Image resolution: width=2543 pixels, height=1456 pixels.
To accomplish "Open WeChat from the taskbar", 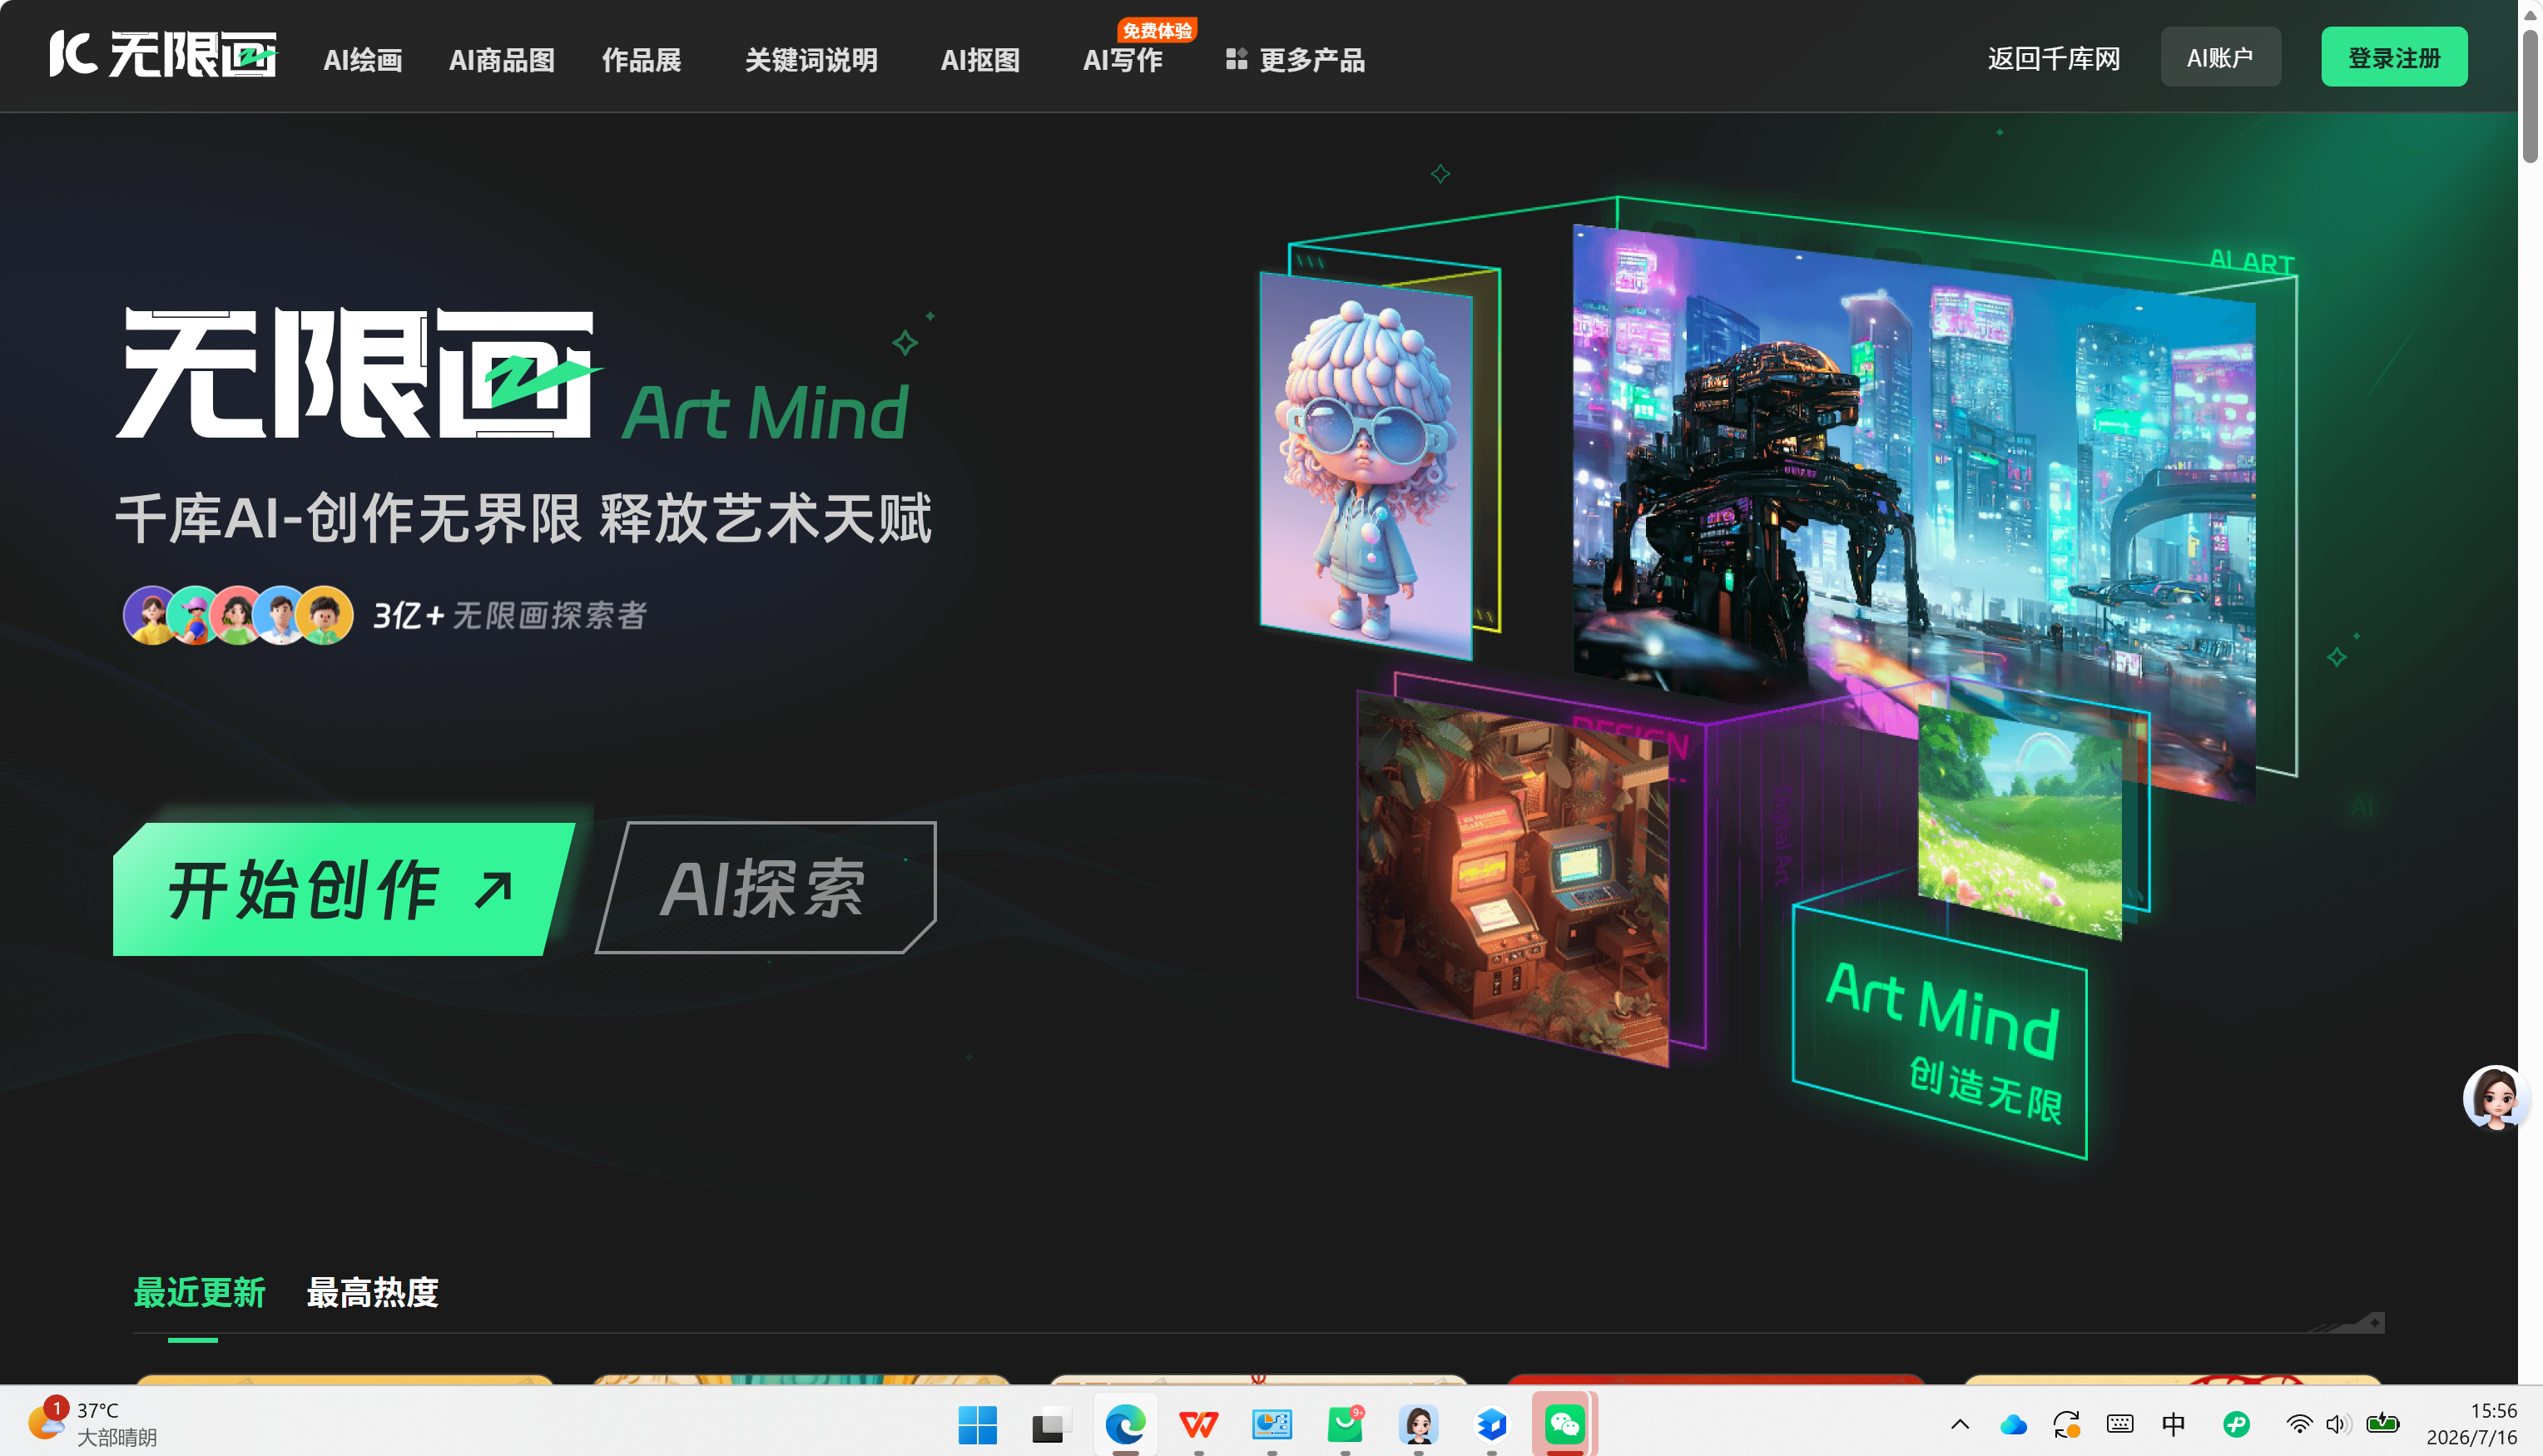I will [x=1565, y=1424].
